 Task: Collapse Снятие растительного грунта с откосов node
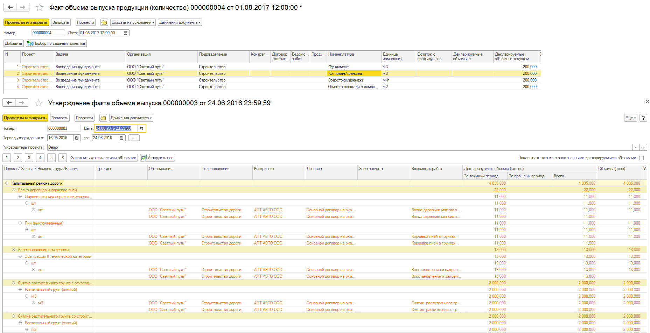click(x=14, y=283)
